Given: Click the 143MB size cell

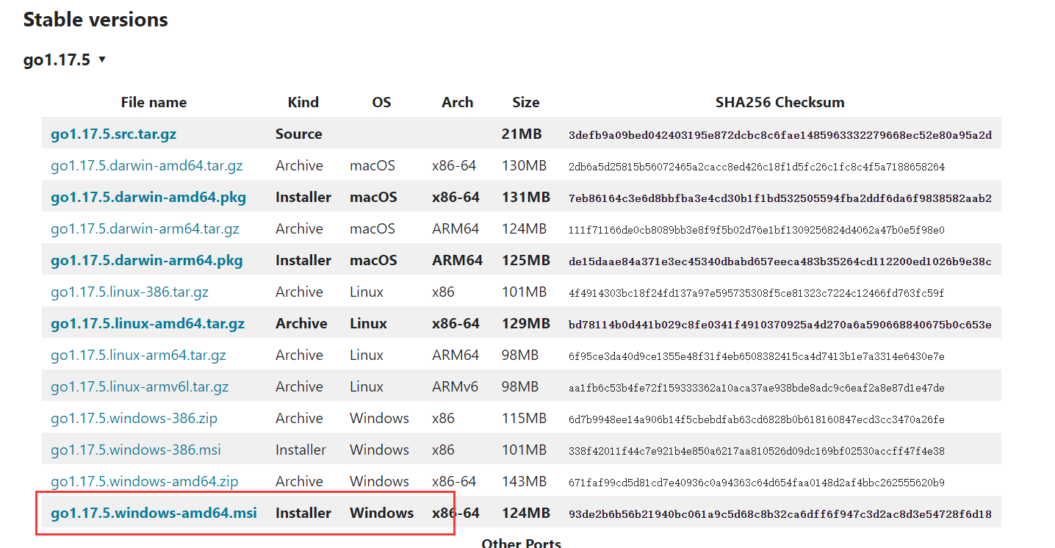Looking at the screenshot, I should coord(524,482).
